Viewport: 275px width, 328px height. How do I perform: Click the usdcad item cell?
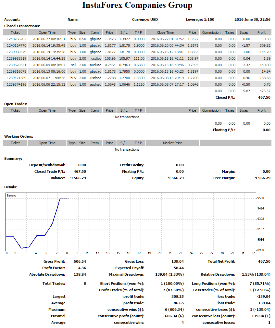[x=96, y=78]
